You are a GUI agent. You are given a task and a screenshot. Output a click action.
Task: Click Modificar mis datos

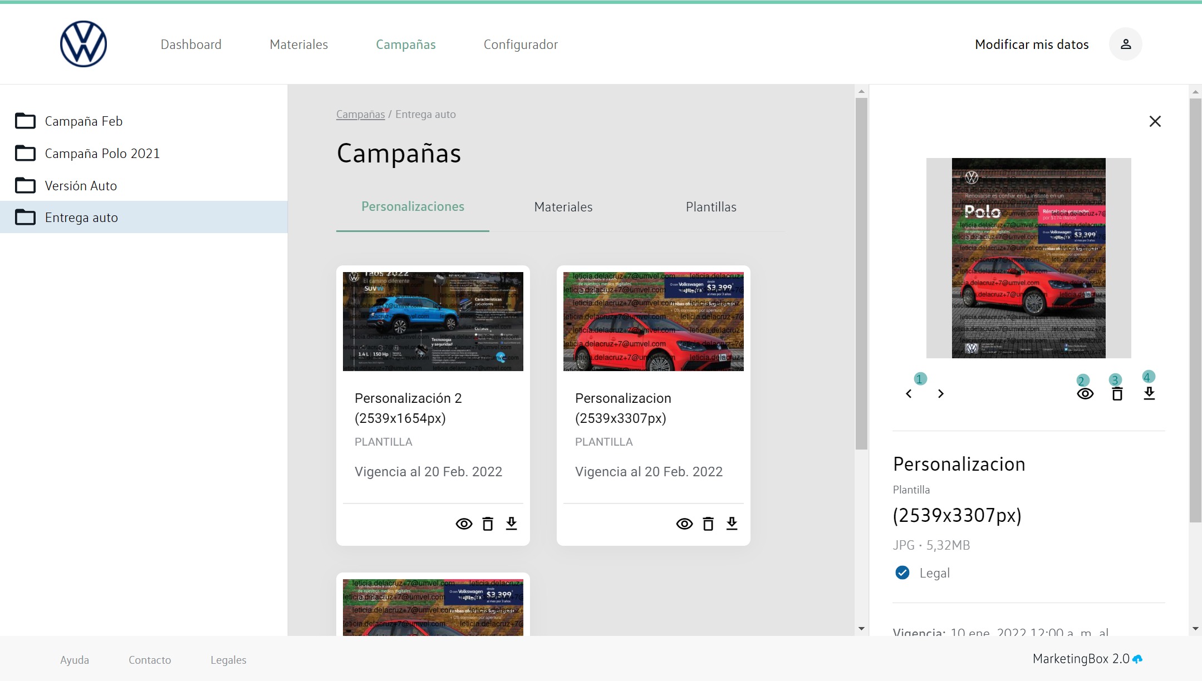(x=1031, y=45)
